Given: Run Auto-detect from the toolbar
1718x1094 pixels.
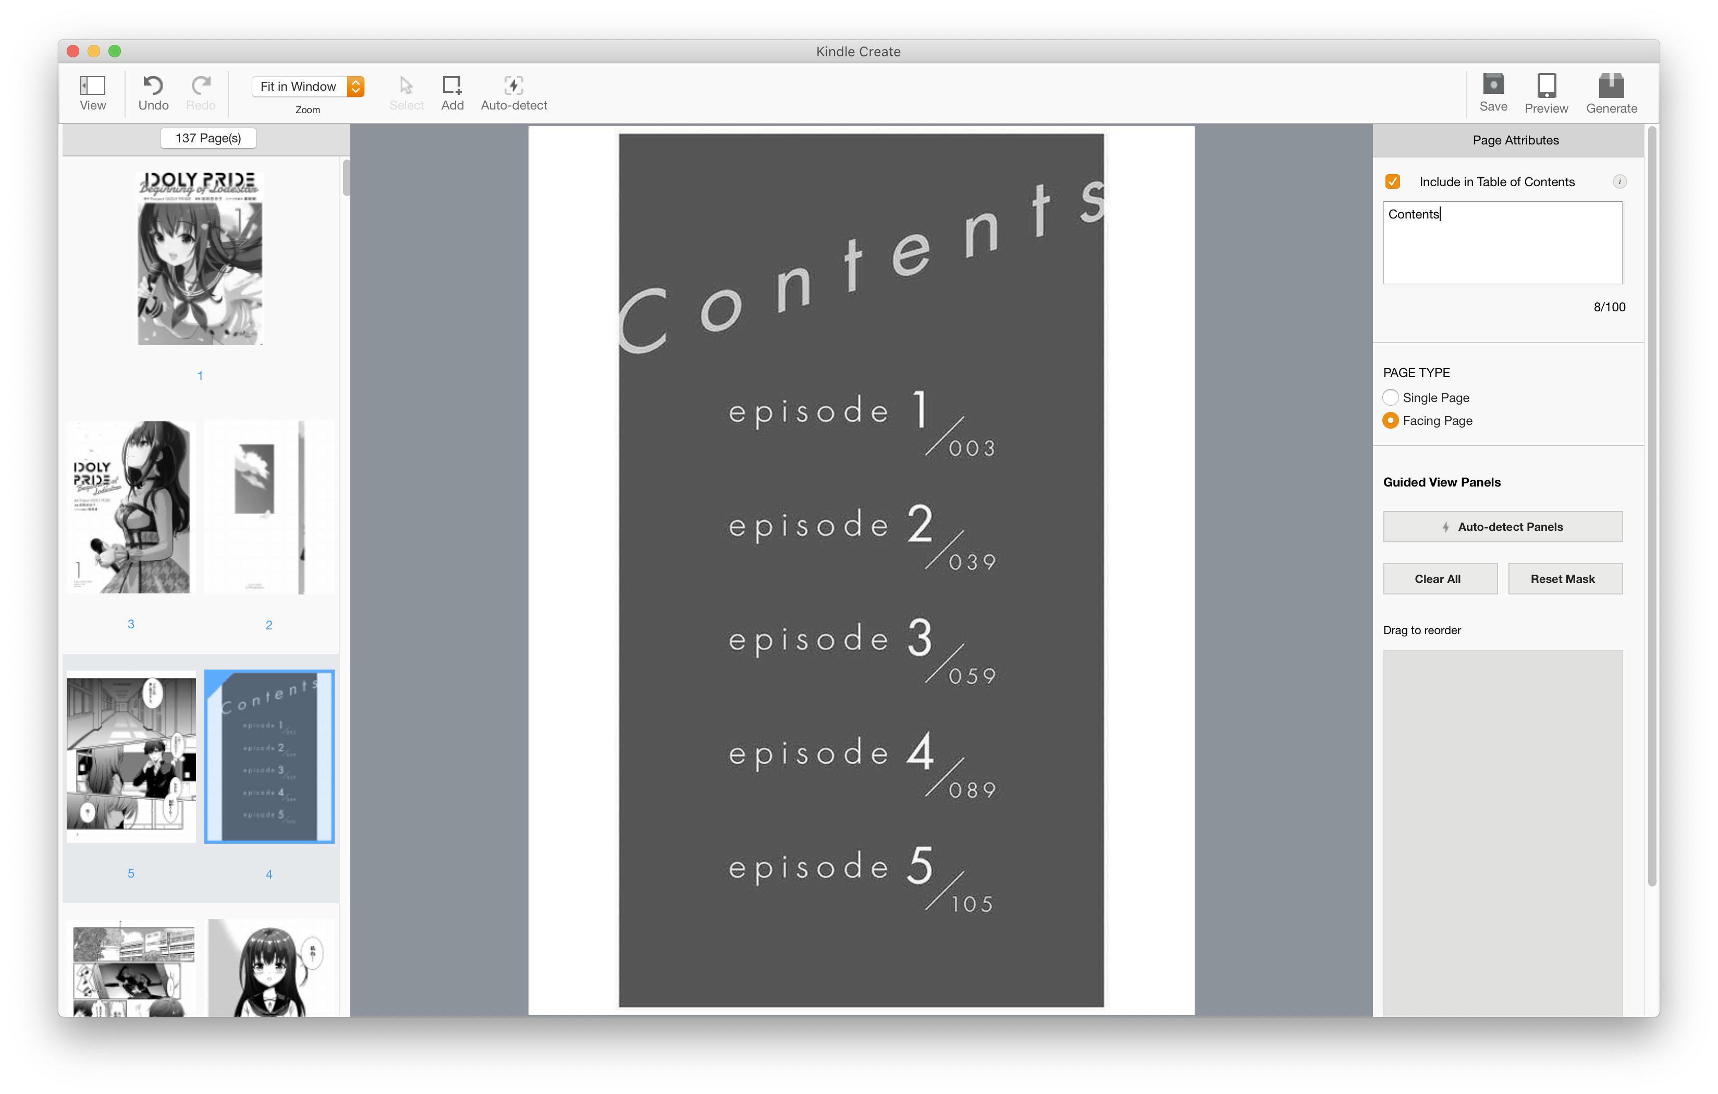Looking at the screenshot, I should pyautogui.click(x=513, y=86).
